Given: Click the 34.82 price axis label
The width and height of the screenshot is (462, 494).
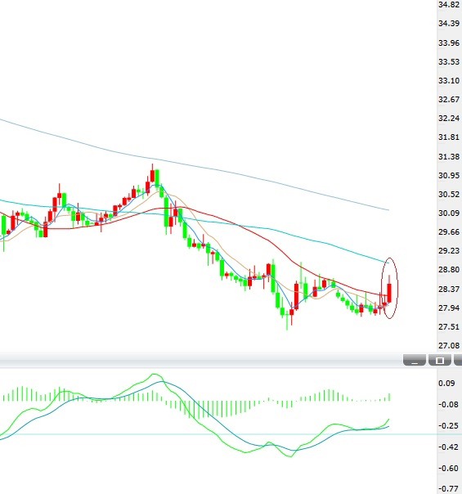Looking at the screenshot, I should click(449, 5).
